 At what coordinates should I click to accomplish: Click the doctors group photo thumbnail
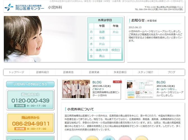click(x=76, y=89)
